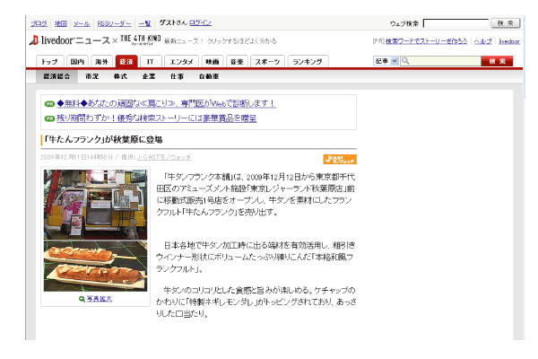This screenshot has width=538, height=359.
Task: Click the food truck article photo
Action: click(95, 204)
